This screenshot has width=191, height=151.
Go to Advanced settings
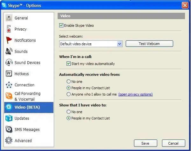coord(29,140)
